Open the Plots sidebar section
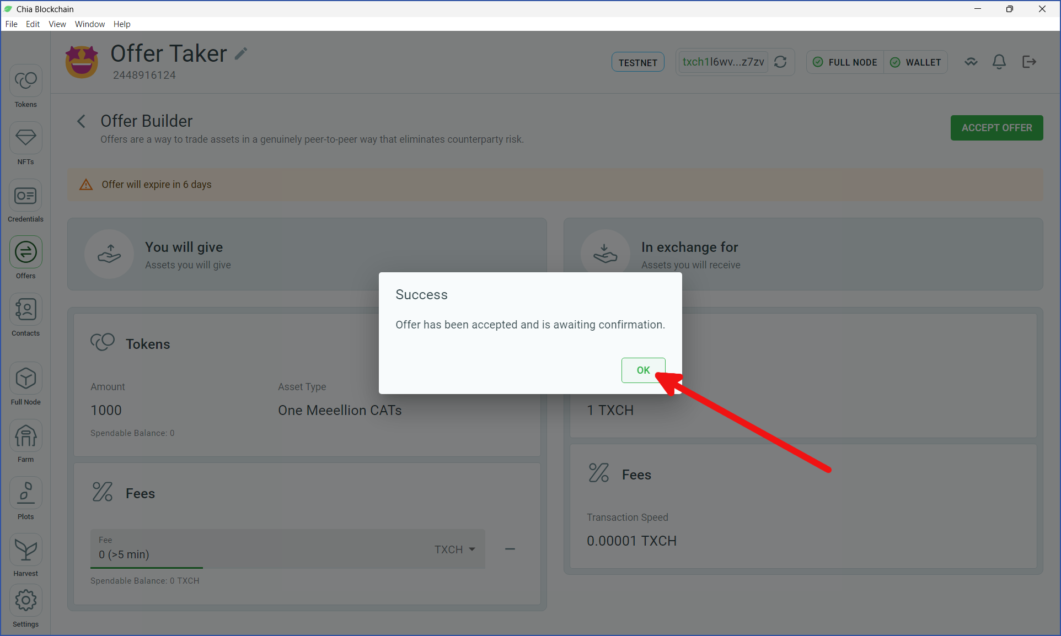 click(x=25, y=499)
